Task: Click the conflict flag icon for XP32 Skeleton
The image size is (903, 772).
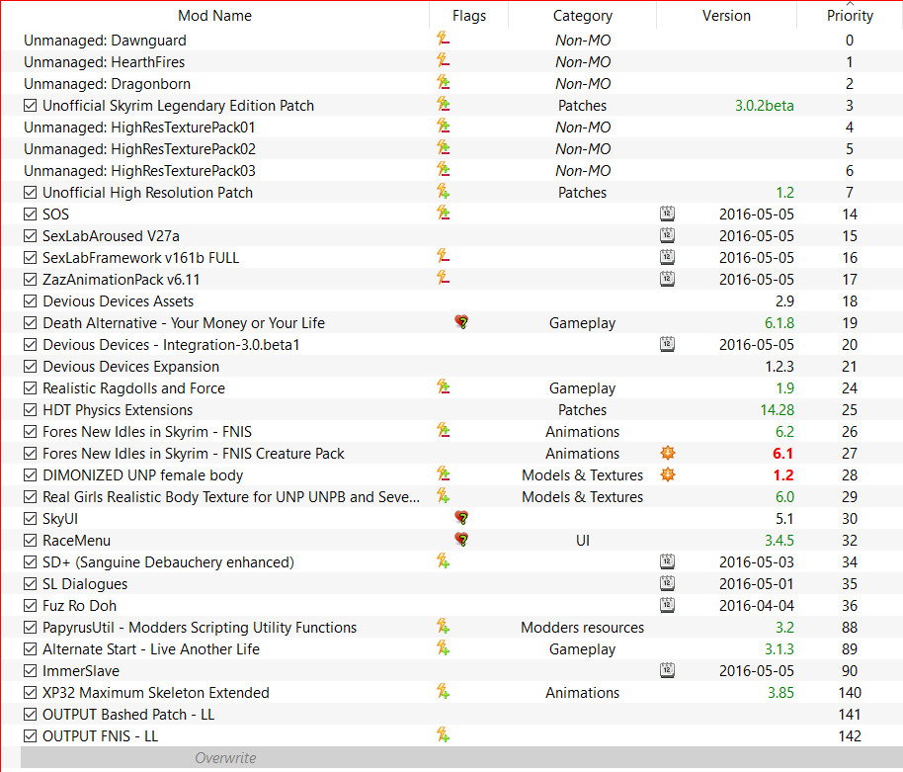Action: click(444, 692)
